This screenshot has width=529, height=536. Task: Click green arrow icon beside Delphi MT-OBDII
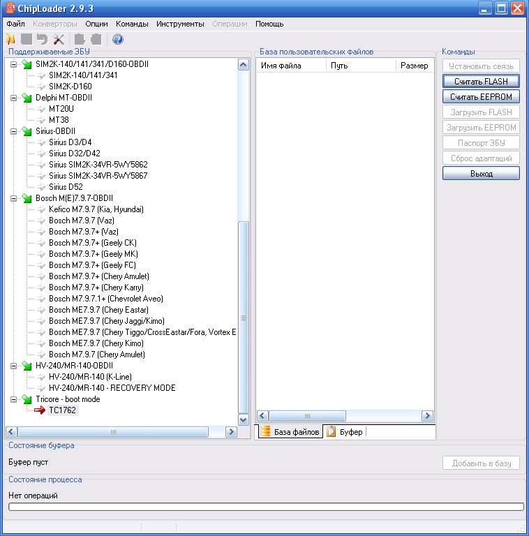pyautogui.click(x=27, y=98)
